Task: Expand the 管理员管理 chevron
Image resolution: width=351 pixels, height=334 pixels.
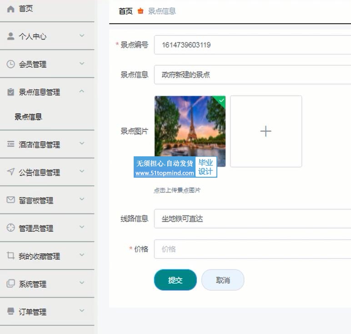Action: click(82, 227)
